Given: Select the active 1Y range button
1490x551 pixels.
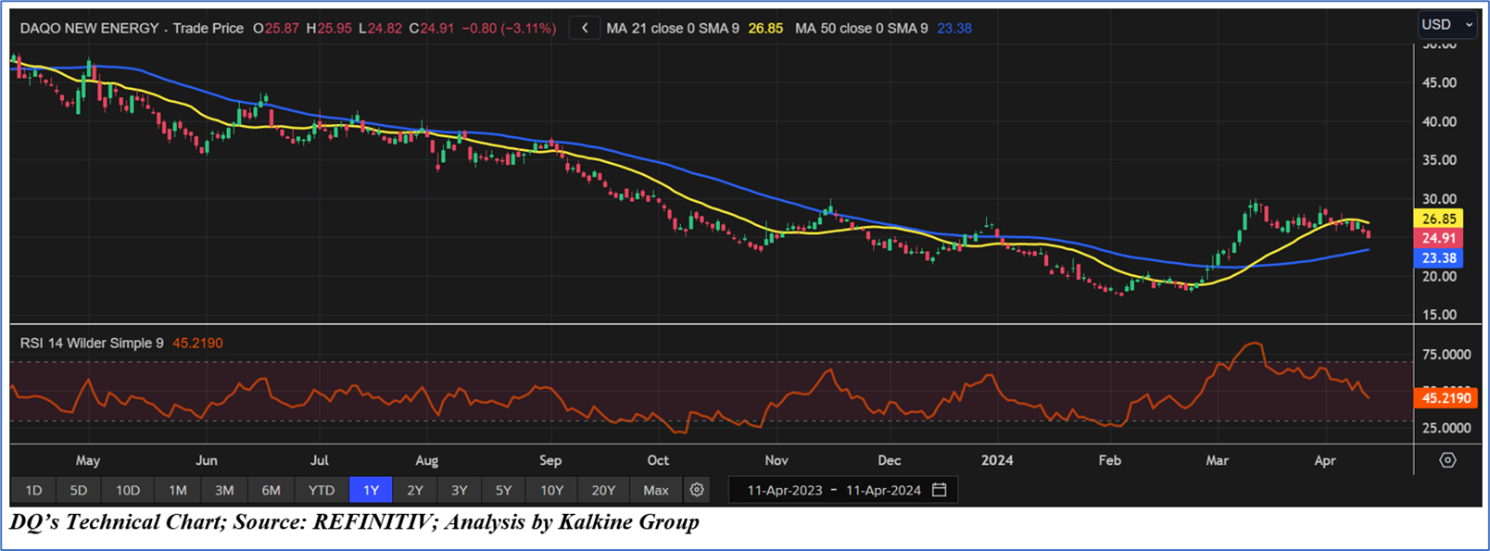Looking at the screenshot, I should (371, 490).
